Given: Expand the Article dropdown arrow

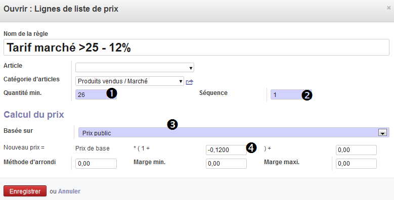Looking at the screenshot, I should (191, 68).
